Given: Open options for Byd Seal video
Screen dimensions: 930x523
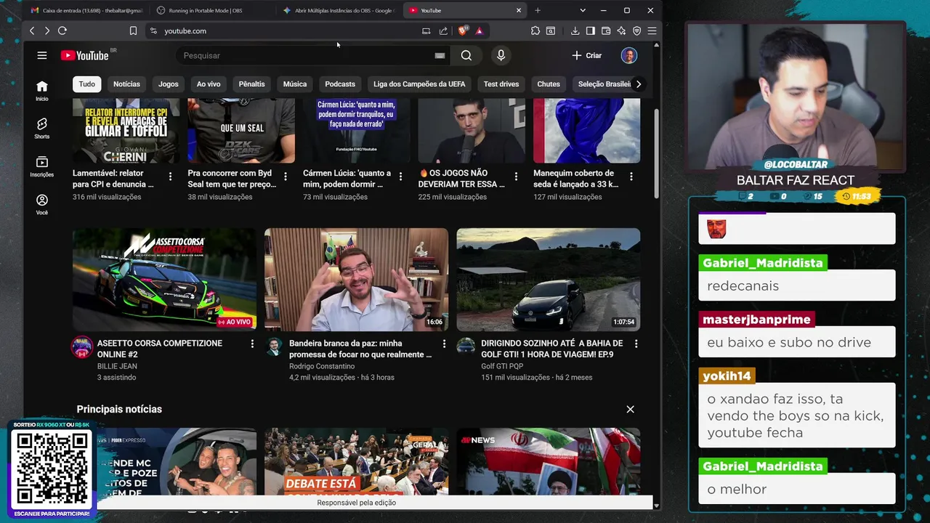Looking at the screenshot, I should click(286, 177).
